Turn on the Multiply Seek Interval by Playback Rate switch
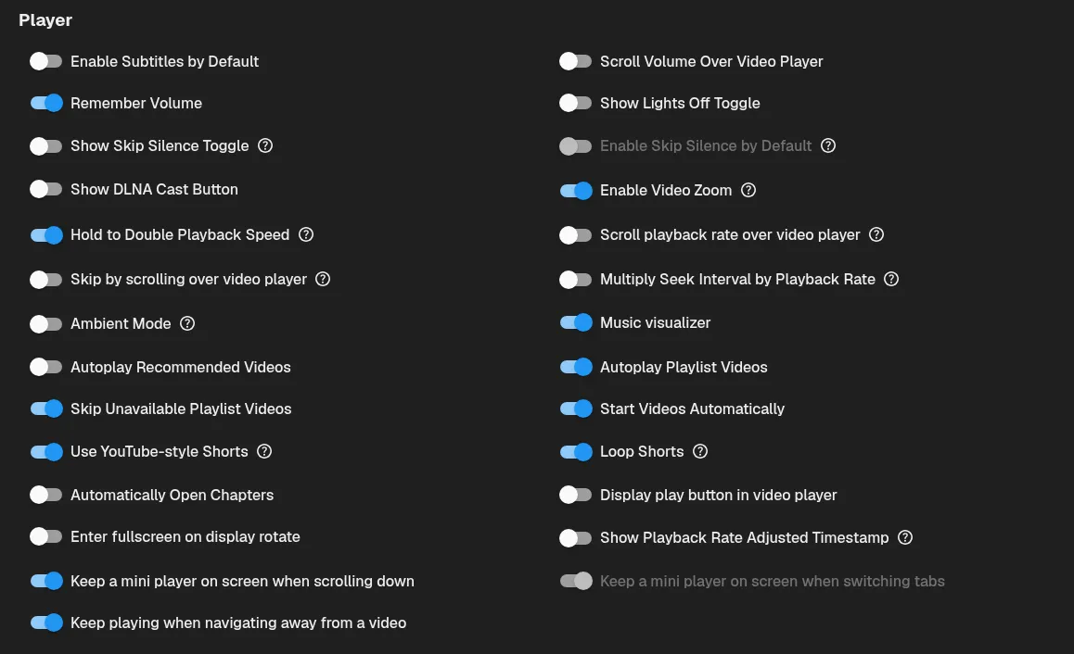Image resolution: width=1074 pixels, height=654 pixels. (x=575, y=280)
